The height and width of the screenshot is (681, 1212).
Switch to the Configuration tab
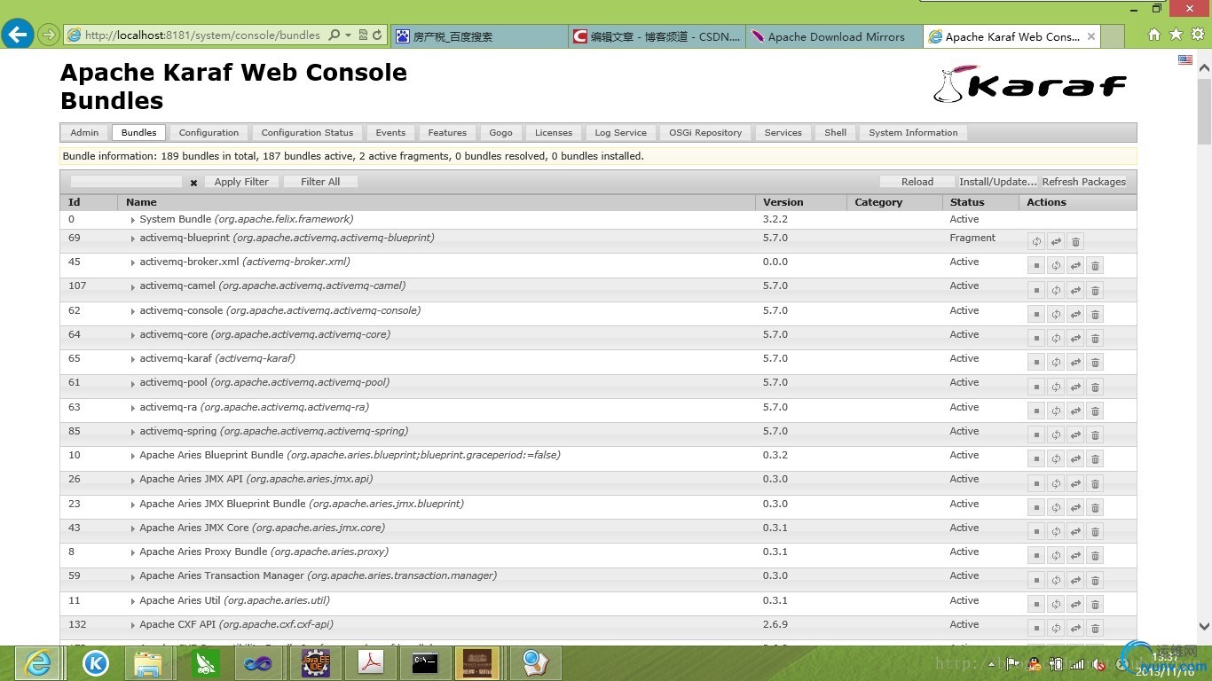pos(209,133)
